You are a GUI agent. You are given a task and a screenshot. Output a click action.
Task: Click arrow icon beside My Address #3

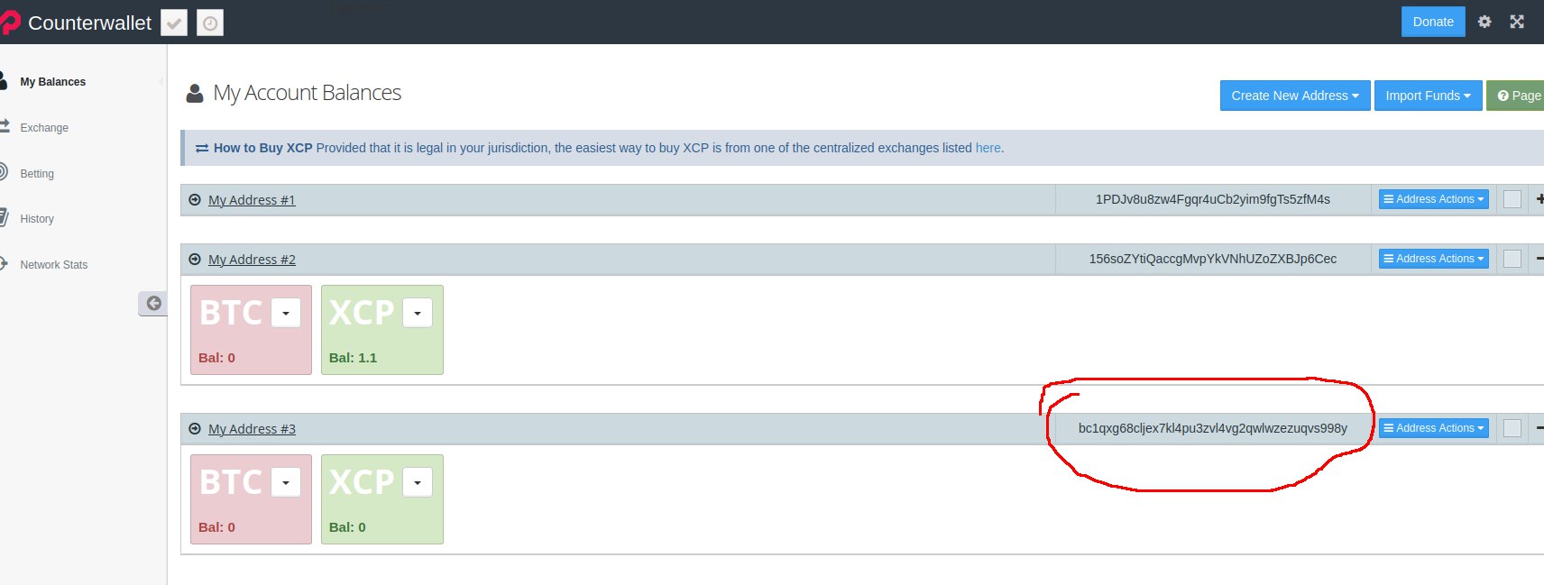pos(195,429)
